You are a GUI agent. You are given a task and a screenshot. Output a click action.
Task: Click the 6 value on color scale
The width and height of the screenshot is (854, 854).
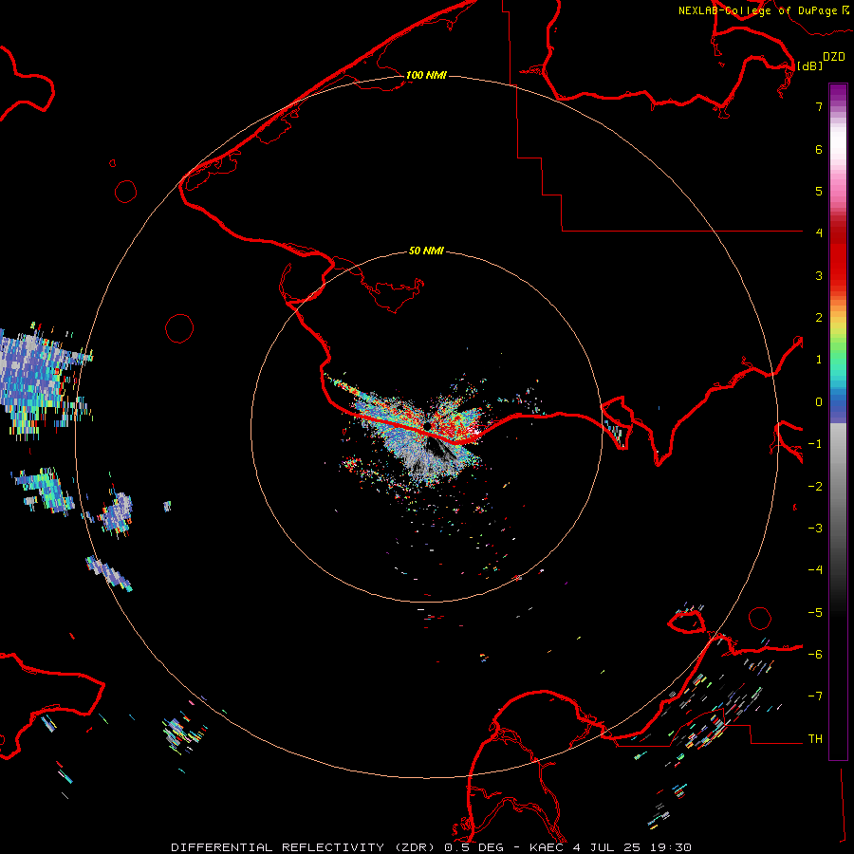point(819,149)
